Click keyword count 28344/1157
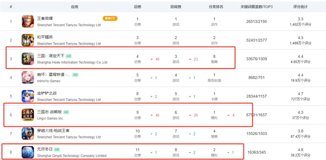326x160 pixels. tap(256, 96)
